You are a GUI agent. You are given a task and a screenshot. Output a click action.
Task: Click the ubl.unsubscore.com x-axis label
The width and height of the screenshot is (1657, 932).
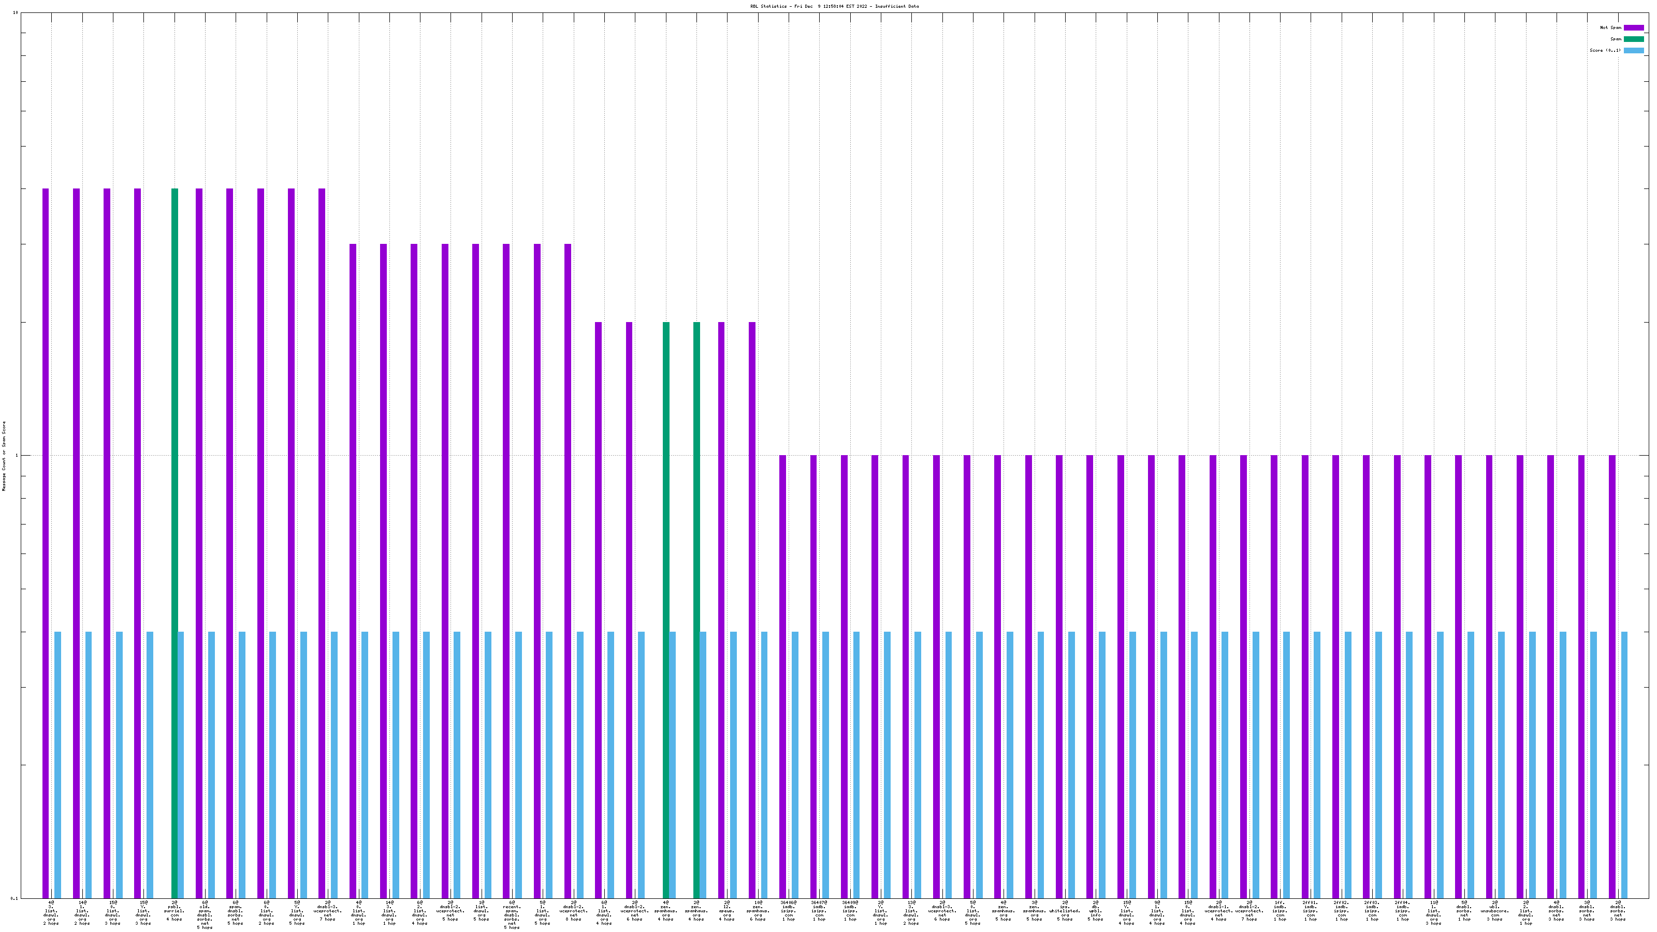[x=1495, y=911]
